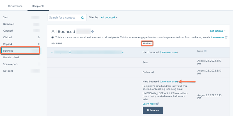Click external link icon under bounce error details
The height and width of the screenshot is (116, 233).
click(158, 104)
